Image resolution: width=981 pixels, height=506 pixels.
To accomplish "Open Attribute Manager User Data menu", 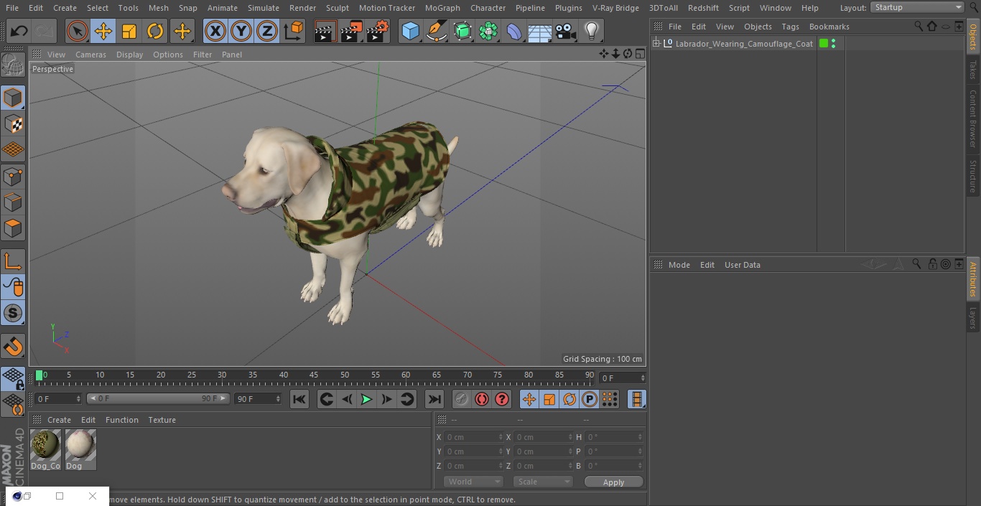I will pos(742,265).
